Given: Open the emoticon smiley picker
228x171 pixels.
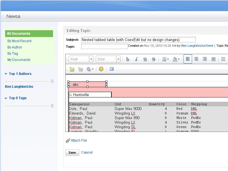Looking at the screenshot, I should (101, 69).
